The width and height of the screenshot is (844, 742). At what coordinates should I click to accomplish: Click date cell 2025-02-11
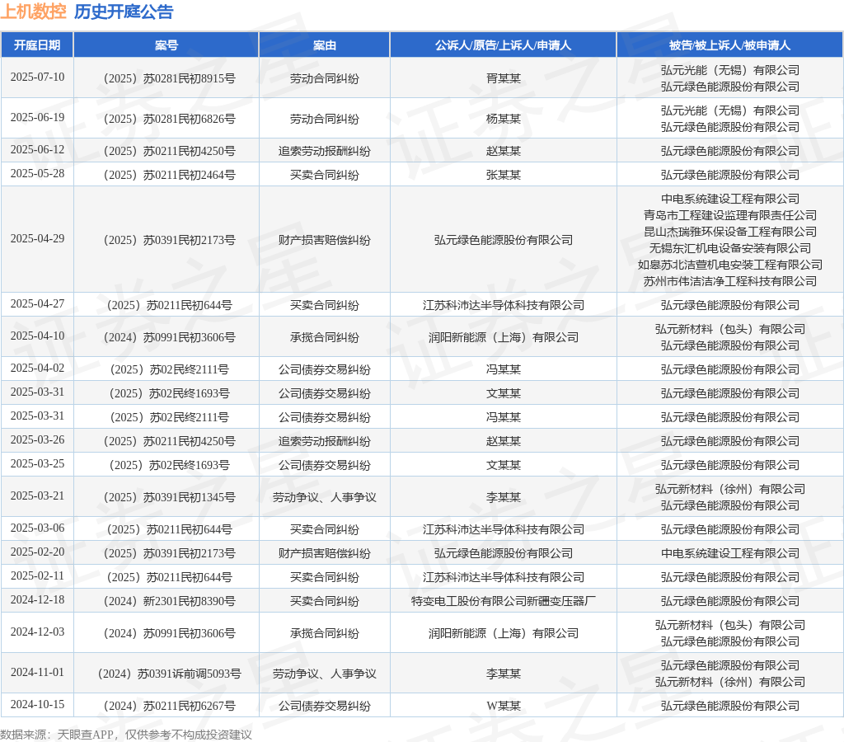(37, 576)
